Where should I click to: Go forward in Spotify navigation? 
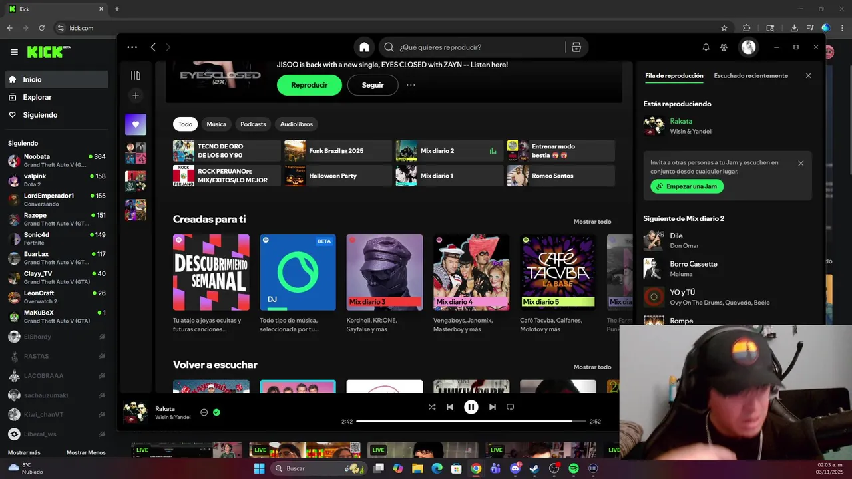pyautogui.click(x=168, y=47)
